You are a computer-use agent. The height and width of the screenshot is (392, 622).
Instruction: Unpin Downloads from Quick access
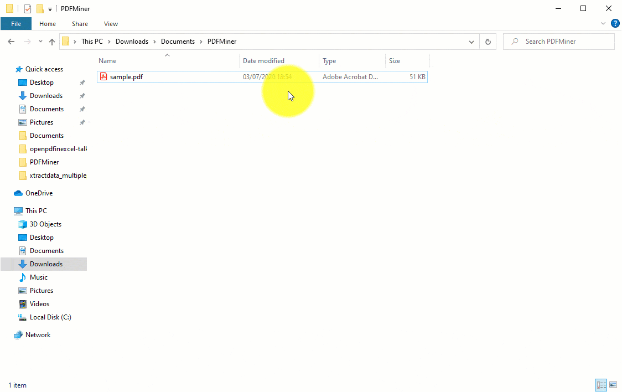[x=82, y=95]
